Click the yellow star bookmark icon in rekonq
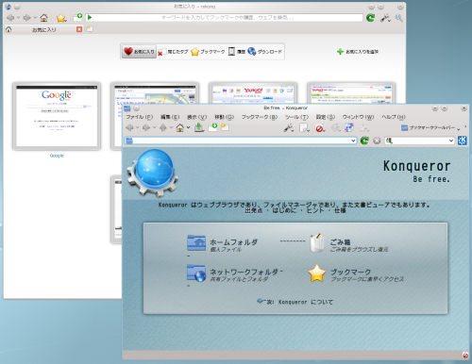472x364 pixels. click(x=61, y=18)
